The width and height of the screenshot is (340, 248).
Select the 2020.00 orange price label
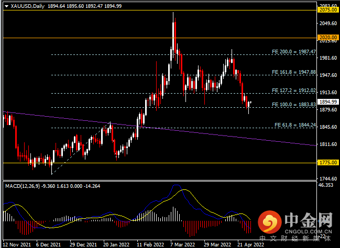click(x=328, y=38)
